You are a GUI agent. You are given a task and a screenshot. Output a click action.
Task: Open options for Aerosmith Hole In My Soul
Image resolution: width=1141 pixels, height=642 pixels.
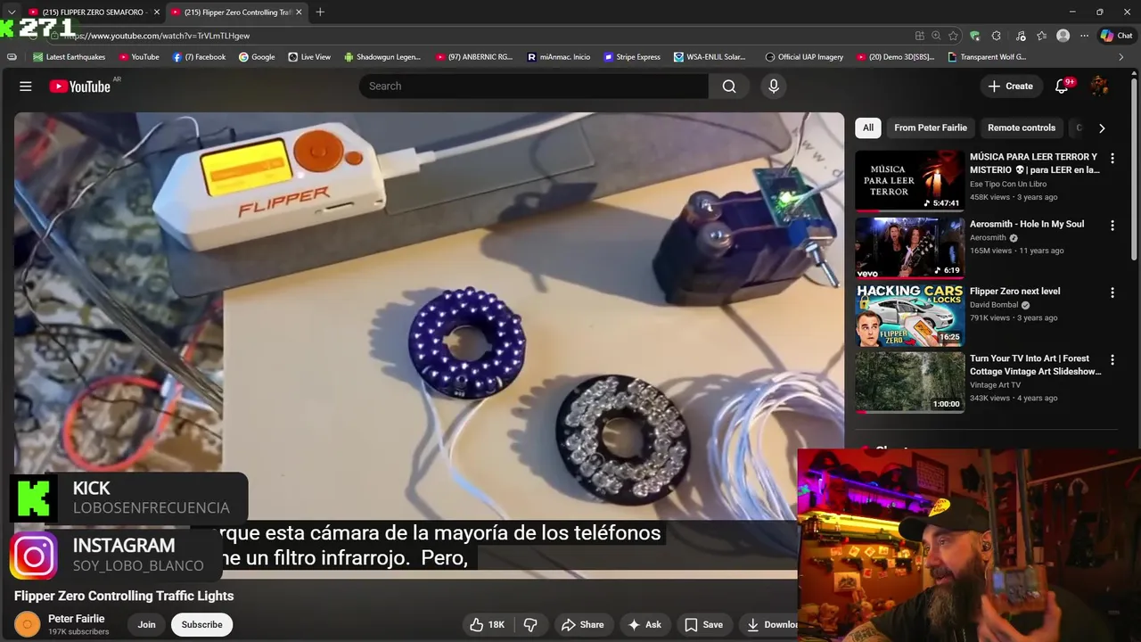[x=1112, y=226]
